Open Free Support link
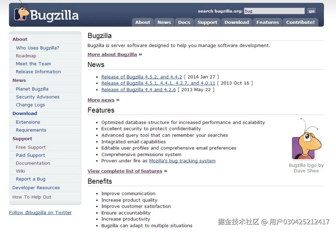The height and width of the screenshot is (232, 336). tap(31, 147)
